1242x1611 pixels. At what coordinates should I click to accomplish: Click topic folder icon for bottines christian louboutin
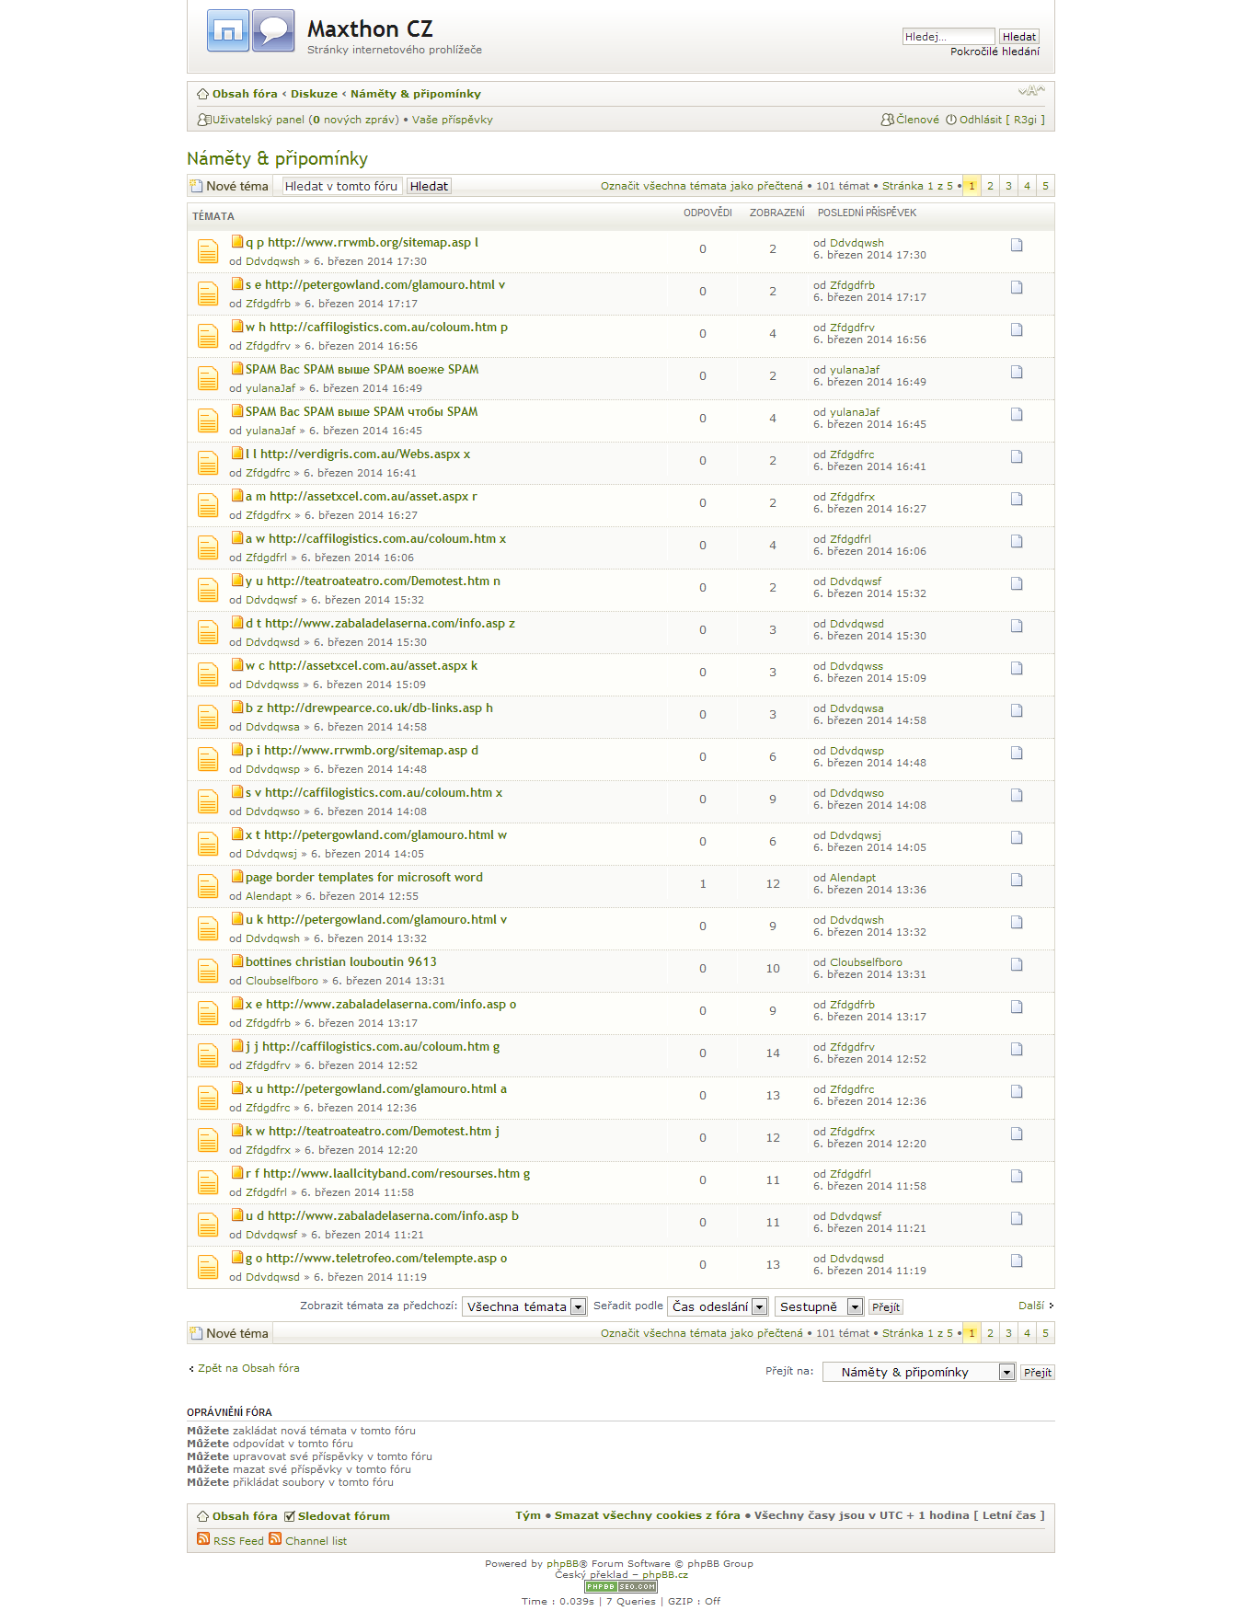pos(208,970)
